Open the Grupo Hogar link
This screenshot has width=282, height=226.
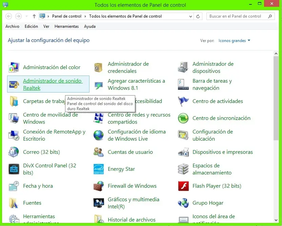click(208, 203)
